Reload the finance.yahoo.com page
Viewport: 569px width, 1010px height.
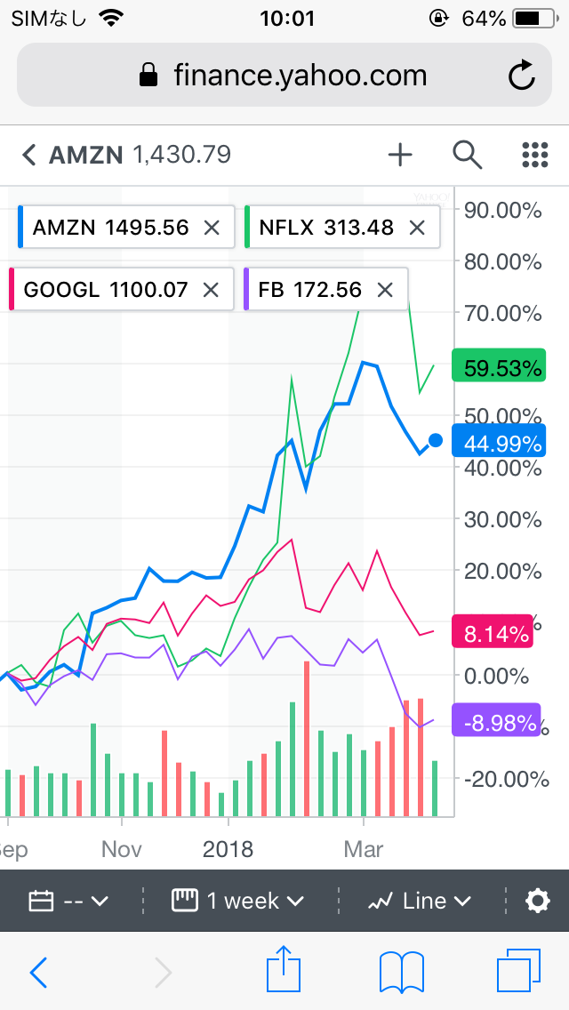click(x=522, y=76)
